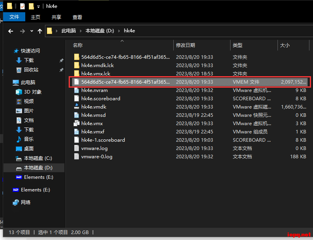Click the hk4e.vmx file icon
This screenshot has width=313, height=240.
[77, 124]
